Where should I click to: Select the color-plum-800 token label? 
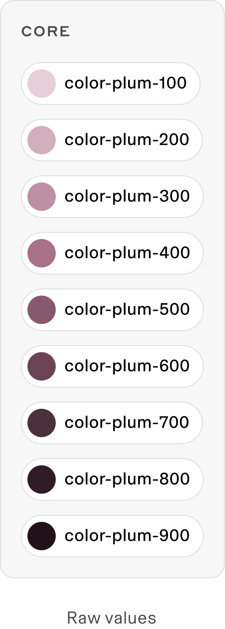[x=127, y=479]
